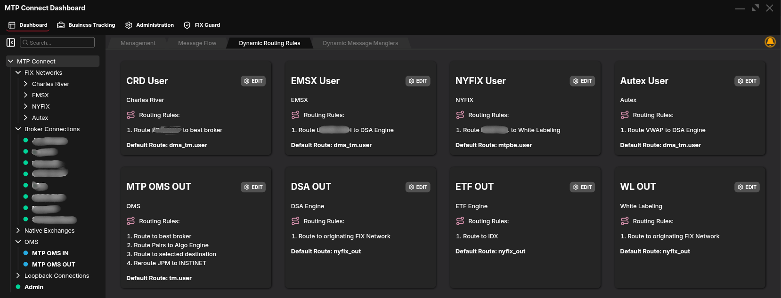Expand the NYFIX tree node
The image size is (781, 298).
pos(25,106)
